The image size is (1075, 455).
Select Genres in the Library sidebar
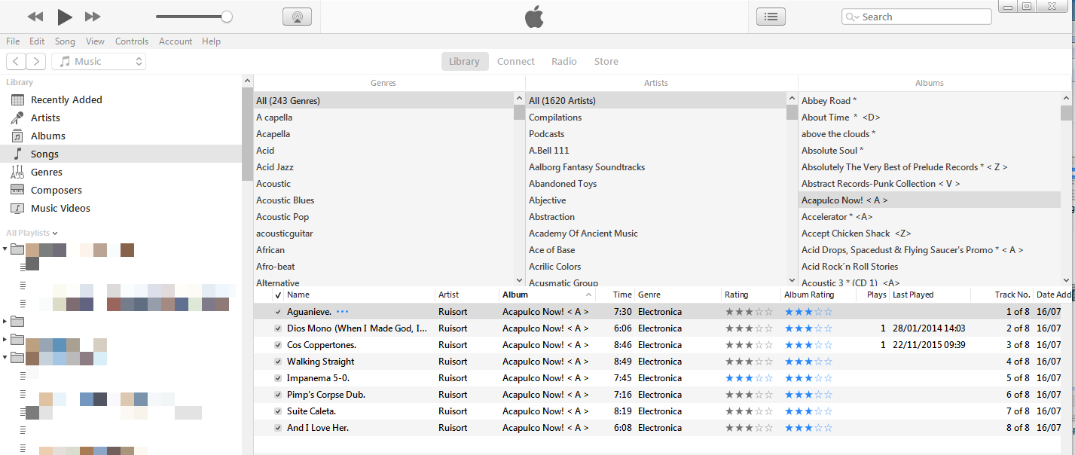click(x=46, y=172)
